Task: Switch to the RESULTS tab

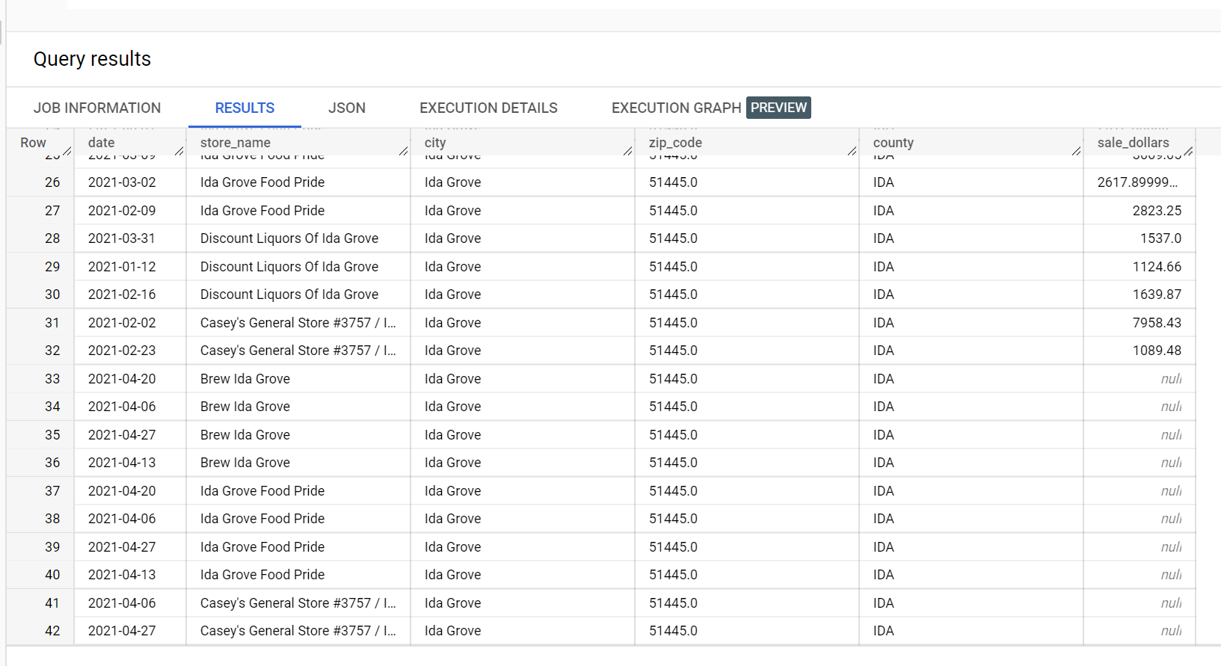Action: 244,108
